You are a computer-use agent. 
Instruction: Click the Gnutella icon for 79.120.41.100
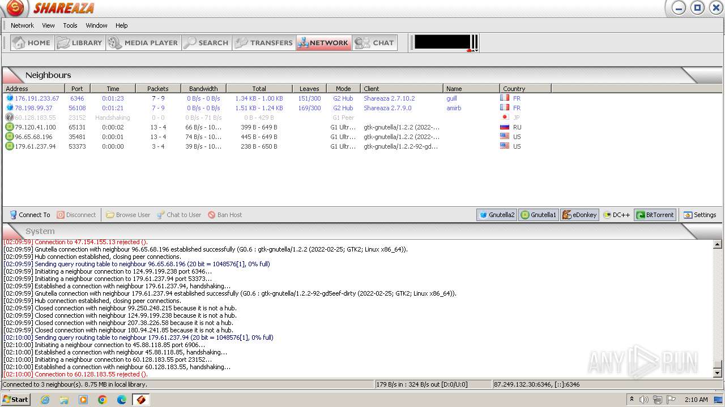[x=9, y=127]
